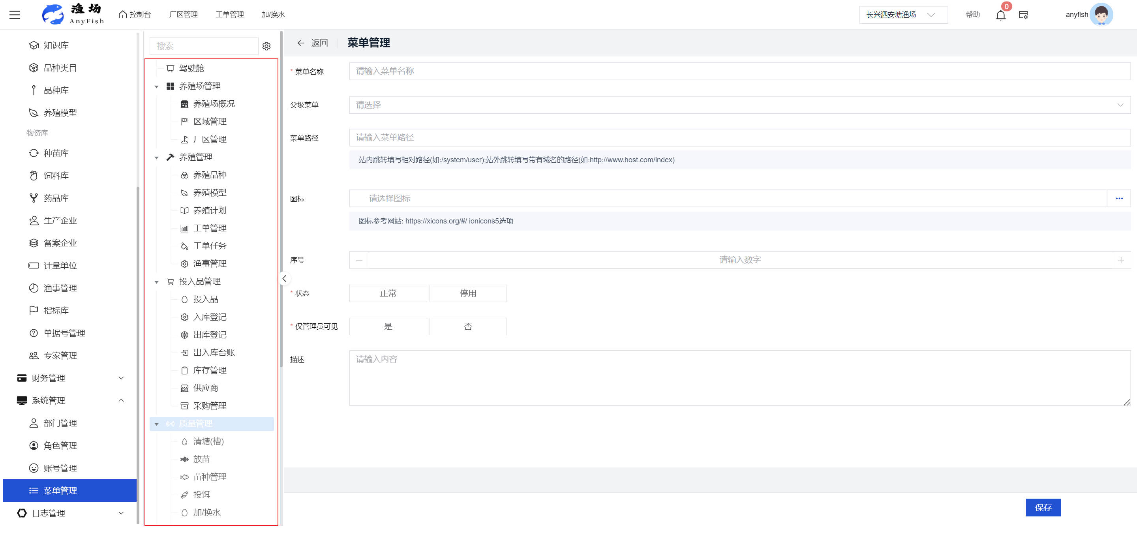Viewport: 1137px width, 533px height.
Task: Select 正常 status option
Action: pyautogui.click(x=388, y=293)
